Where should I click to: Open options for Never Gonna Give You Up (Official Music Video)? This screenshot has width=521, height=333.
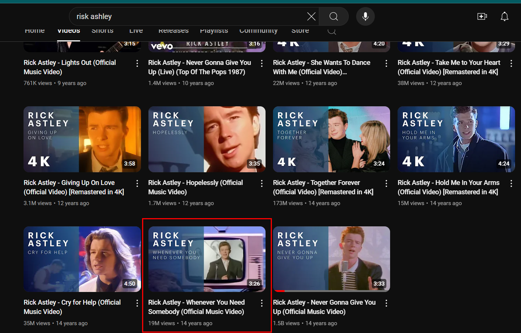386,303
